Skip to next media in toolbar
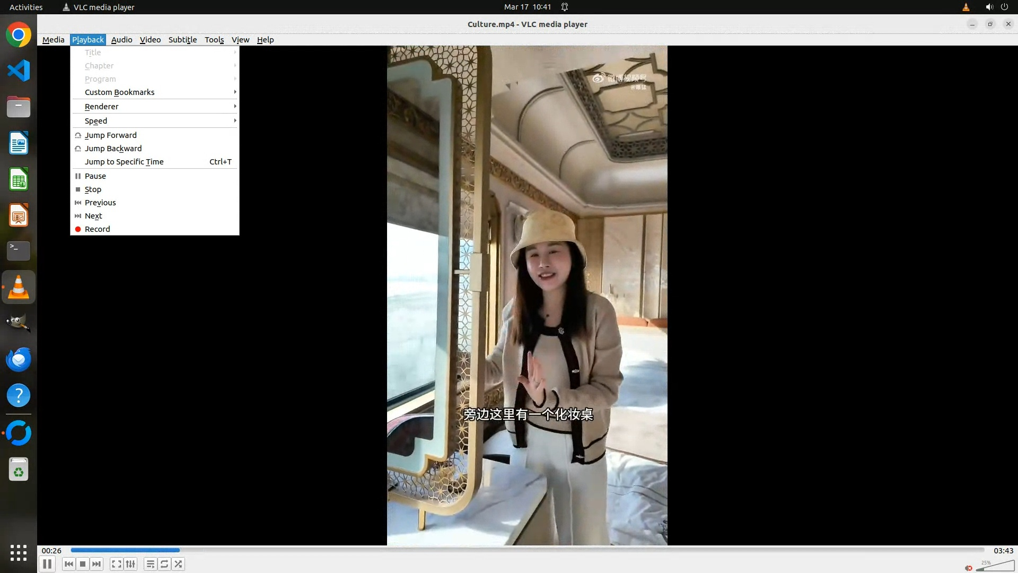 pos(96,564)
